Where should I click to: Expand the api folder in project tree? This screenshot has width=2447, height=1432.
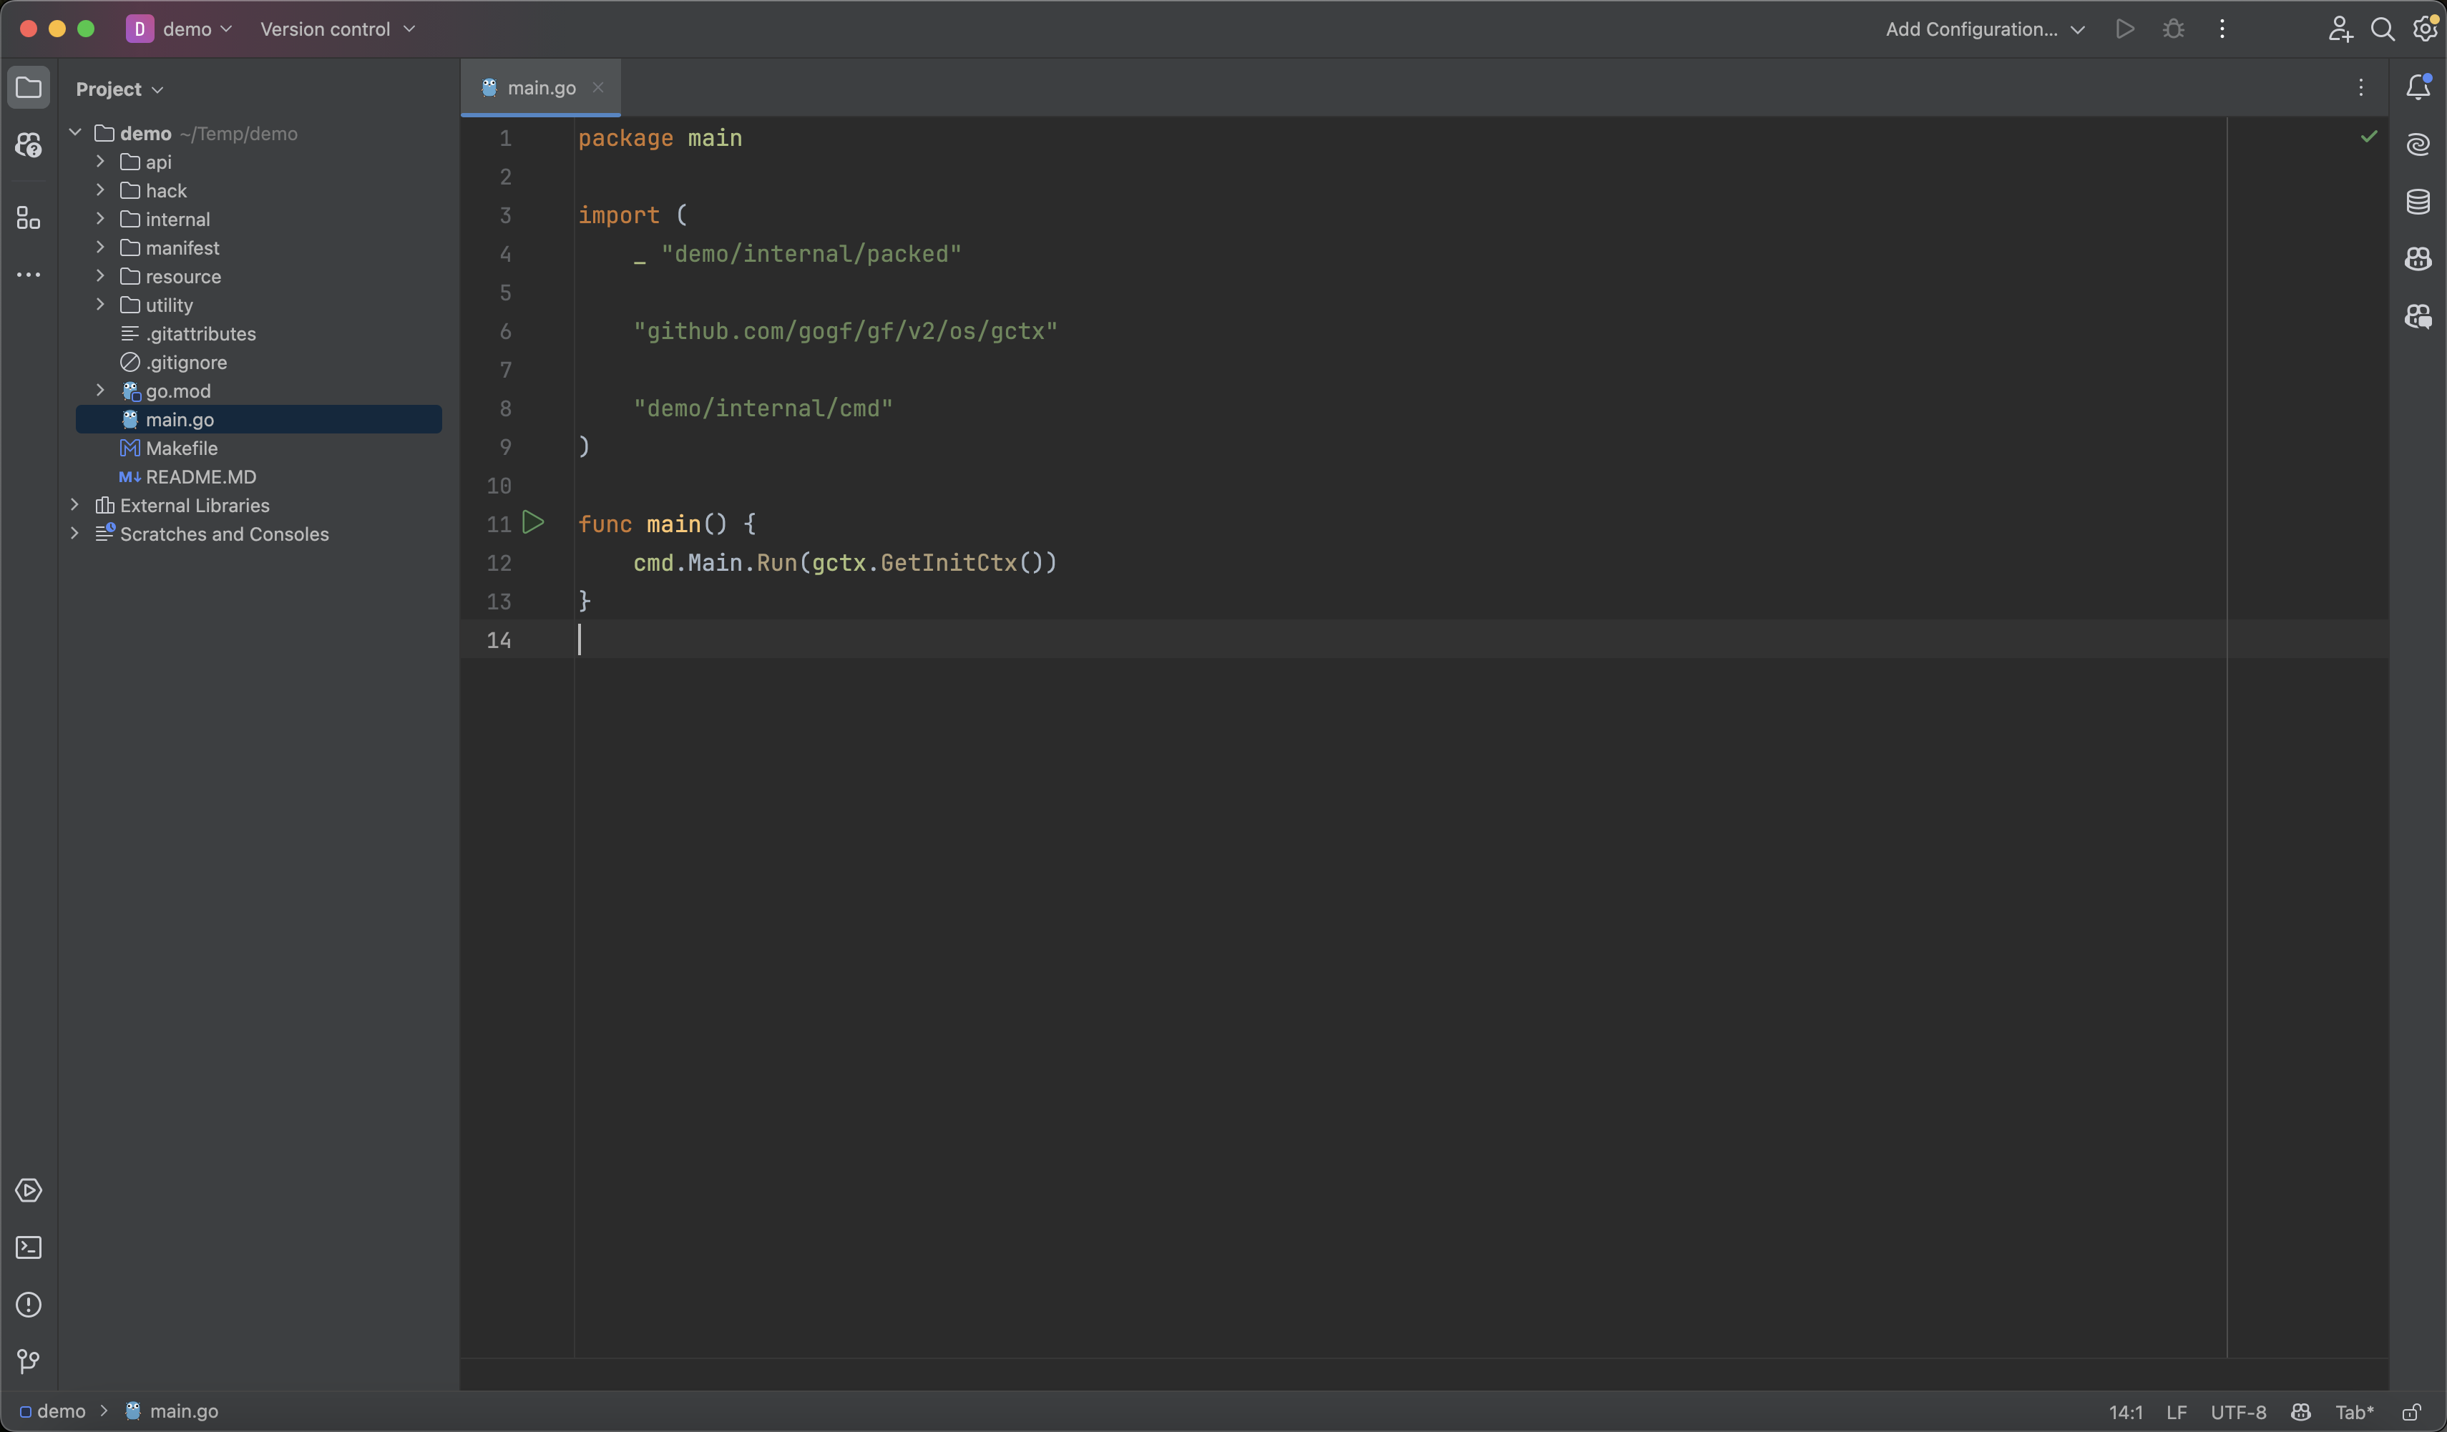(99, 162)
